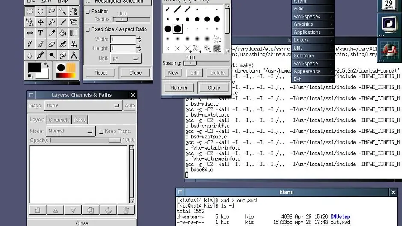Switch to the Paths tab

[80, 120]
